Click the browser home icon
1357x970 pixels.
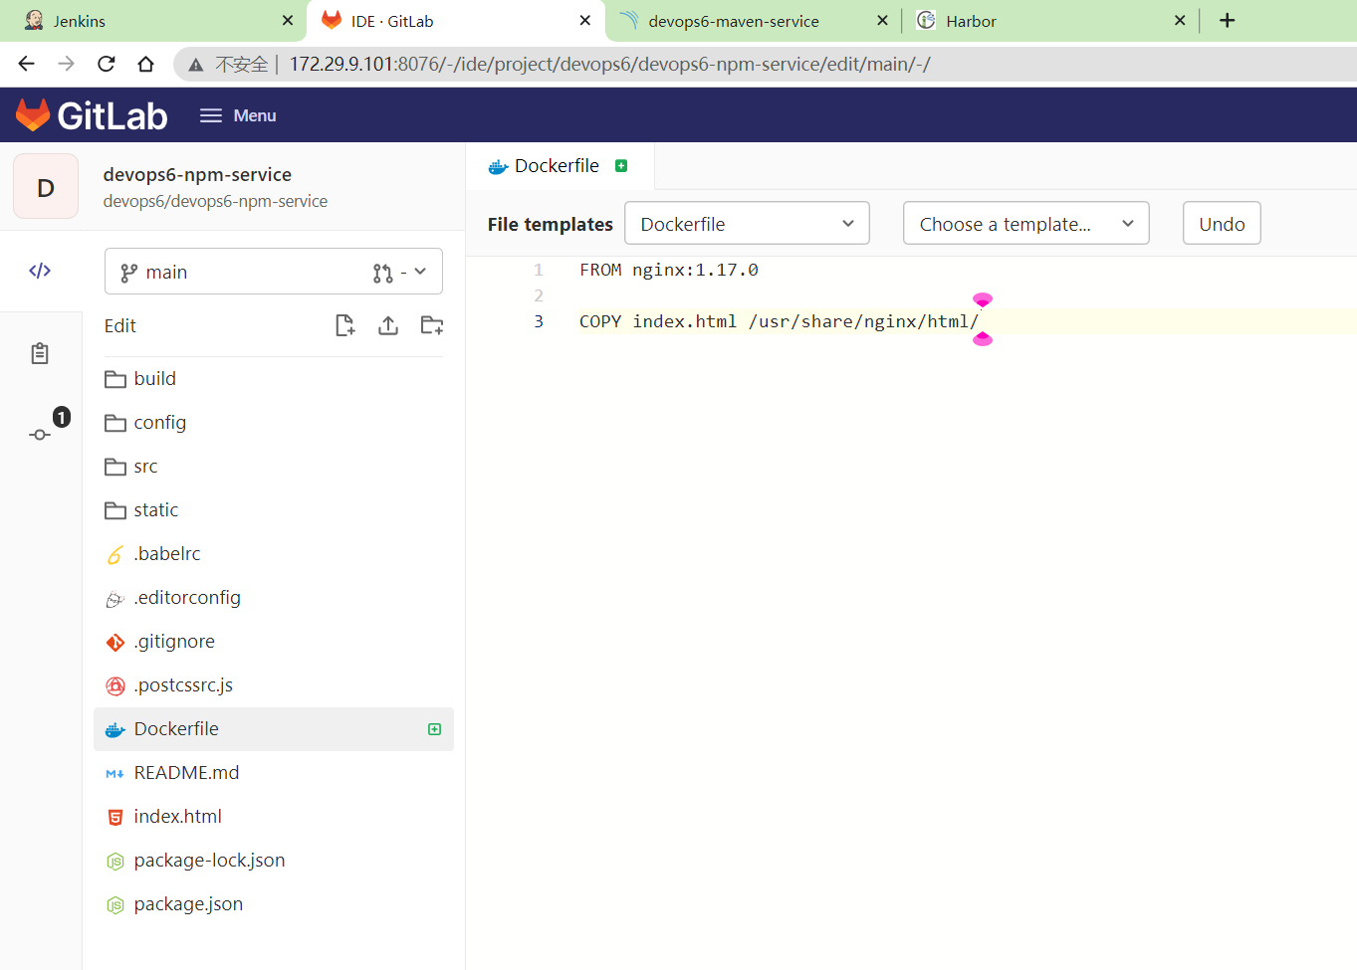(146, 64)
